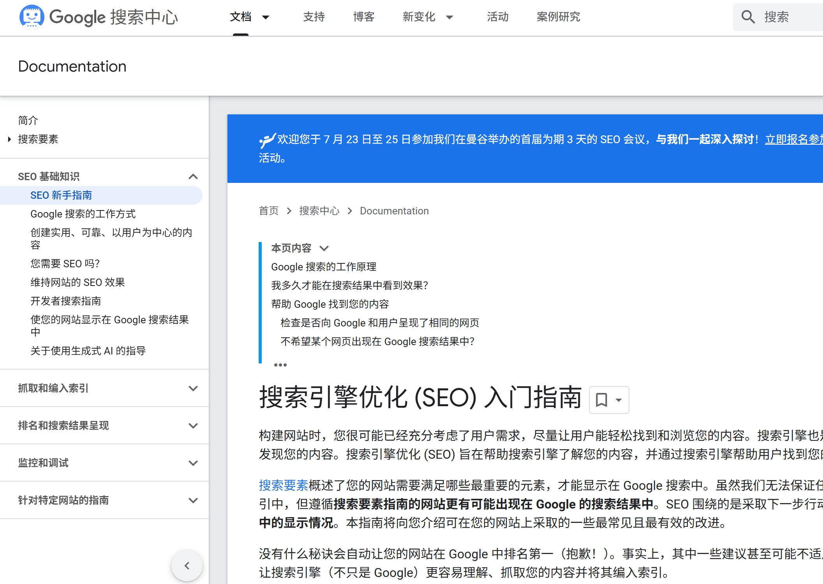
Task: Expand the 搜索要素 tree arrow
Action: 9,139
